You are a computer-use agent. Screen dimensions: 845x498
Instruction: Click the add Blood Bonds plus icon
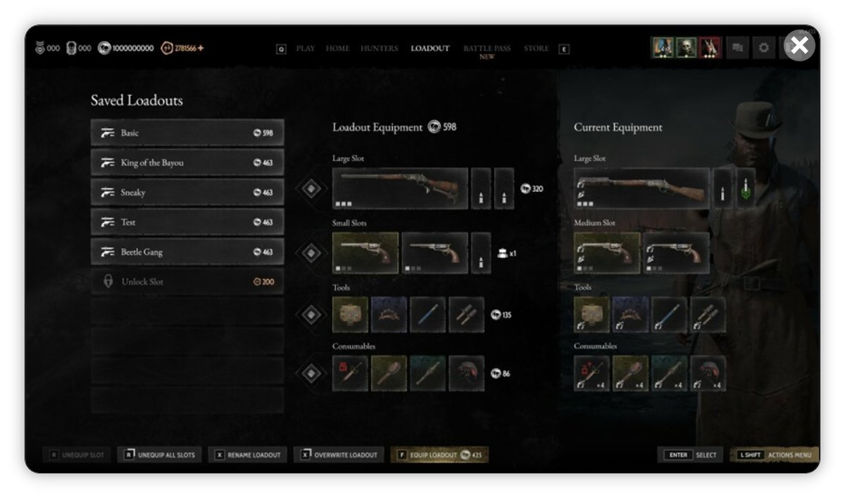coord(200,48)
